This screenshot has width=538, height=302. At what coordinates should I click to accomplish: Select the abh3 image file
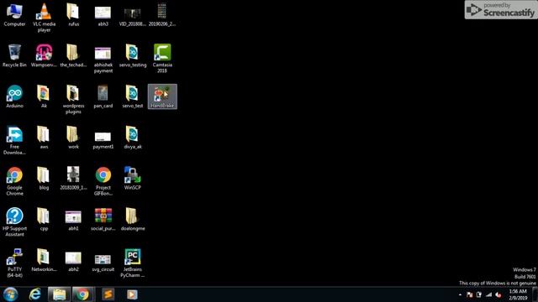point(103,15)
